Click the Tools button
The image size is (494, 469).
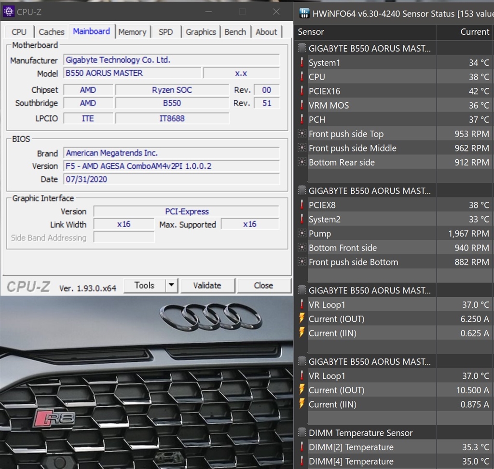(144, 285)
